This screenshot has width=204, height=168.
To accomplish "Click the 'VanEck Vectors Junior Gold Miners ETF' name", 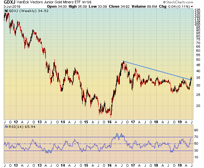I will [49, 2].
